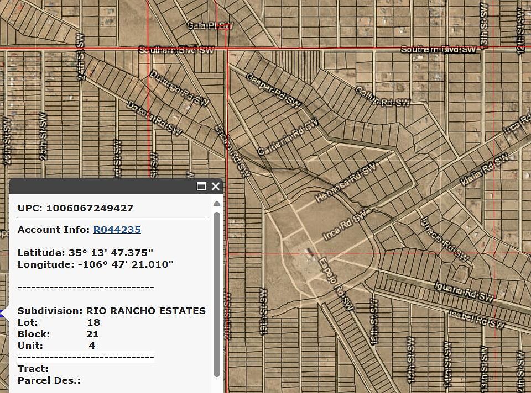Click the Latitude value in the popup
This screenshot has height=393, width=531.
[x=111, y=253]
